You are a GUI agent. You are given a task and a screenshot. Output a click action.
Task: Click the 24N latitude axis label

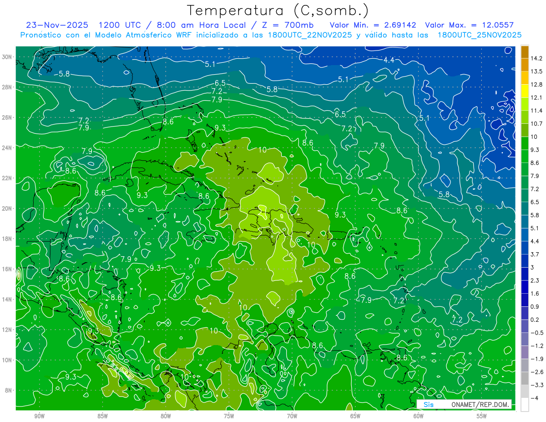click(7, 148)
